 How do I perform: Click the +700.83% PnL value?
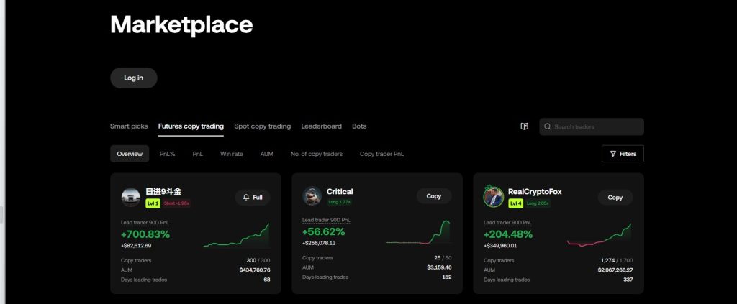coord(145,234)
